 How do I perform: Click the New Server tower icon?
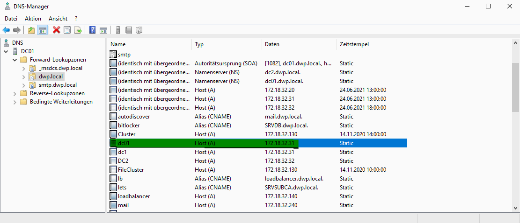tap(118, 30)
